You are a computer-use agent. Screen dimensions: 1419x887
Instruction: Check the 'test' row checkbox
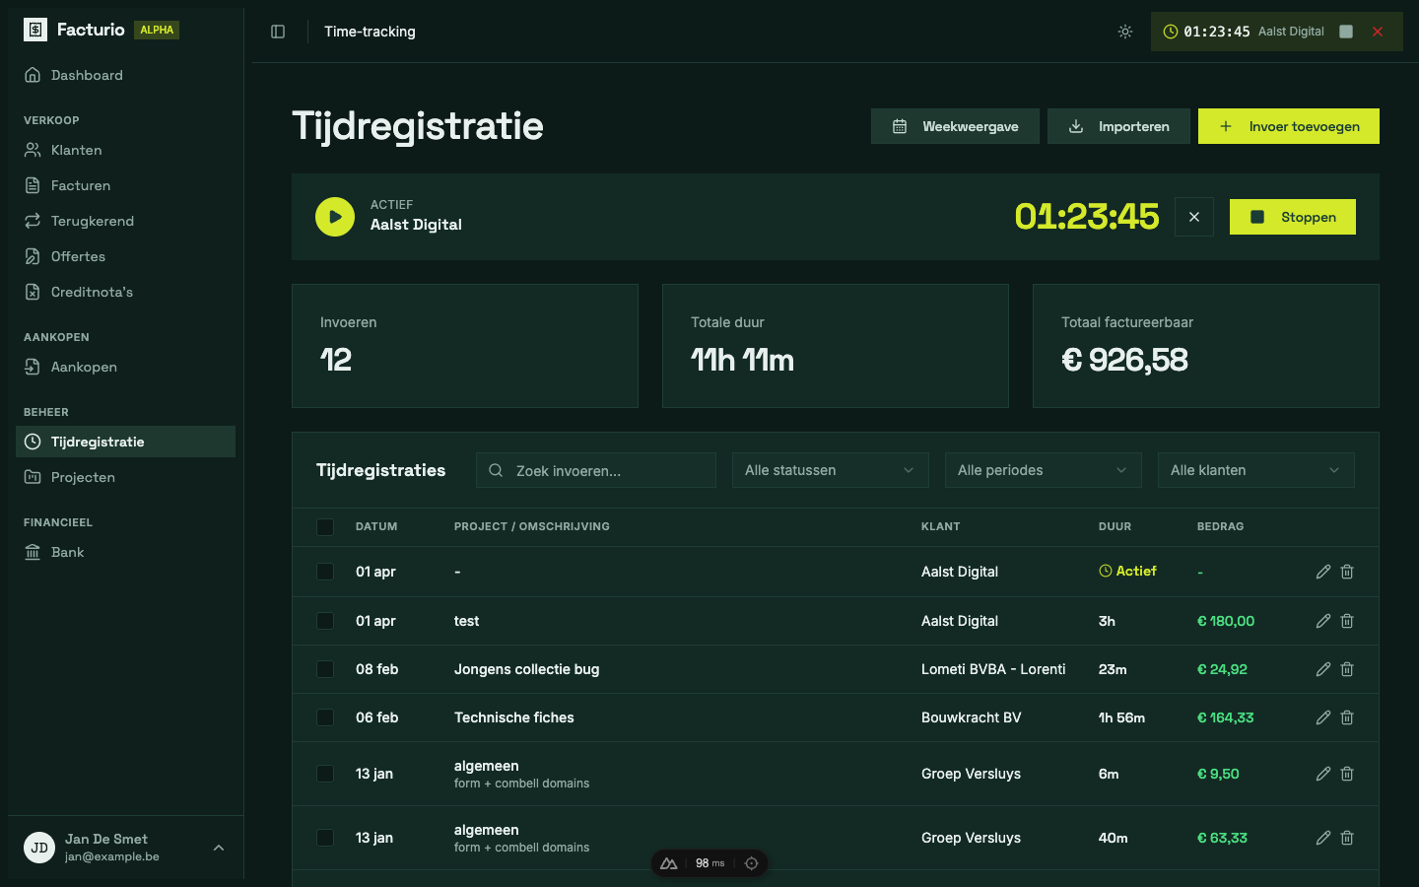[325, 621]
